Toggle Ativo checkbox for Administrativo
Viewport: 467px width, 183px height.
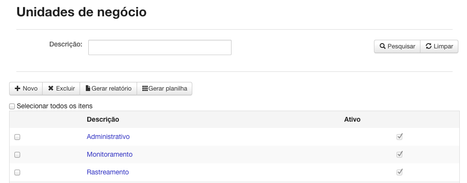399,137
